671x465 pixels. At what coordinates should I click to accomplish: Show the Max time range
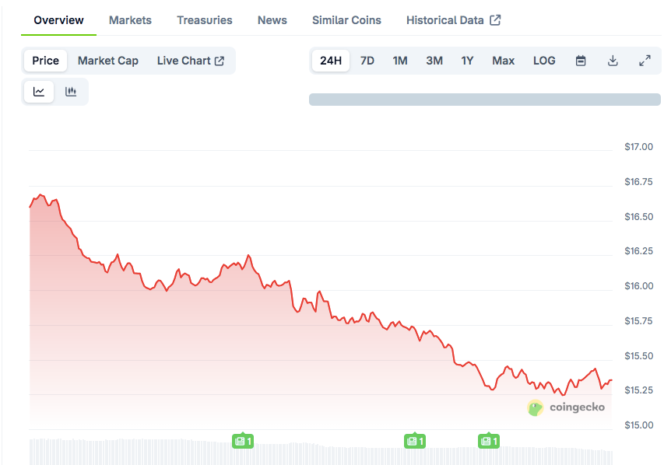pyautogui.click(x=504, y=61)
